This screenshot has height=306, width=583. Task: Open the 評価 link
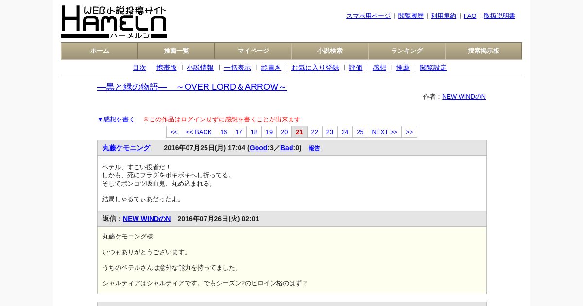click(356, 68)
